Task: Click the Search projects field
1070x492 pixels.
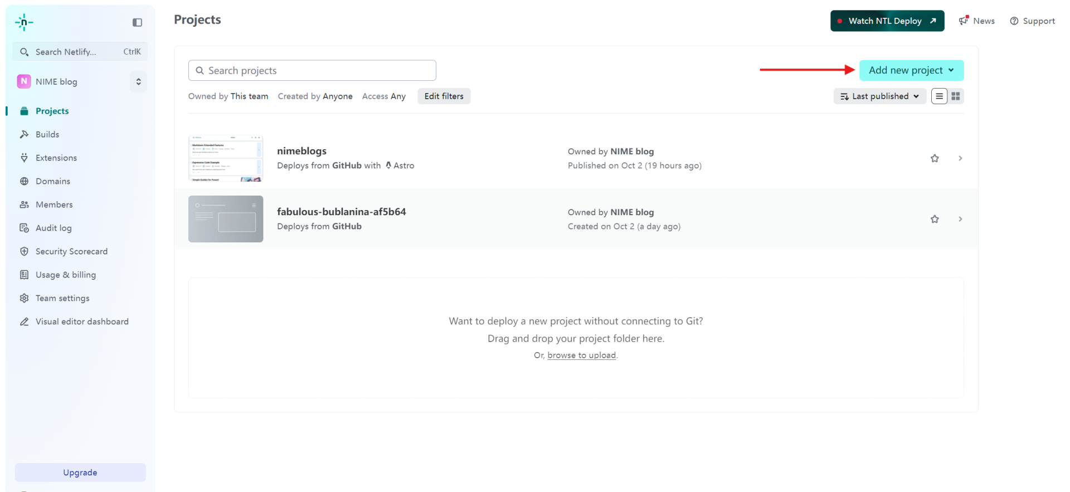Action: click(312, 71)
